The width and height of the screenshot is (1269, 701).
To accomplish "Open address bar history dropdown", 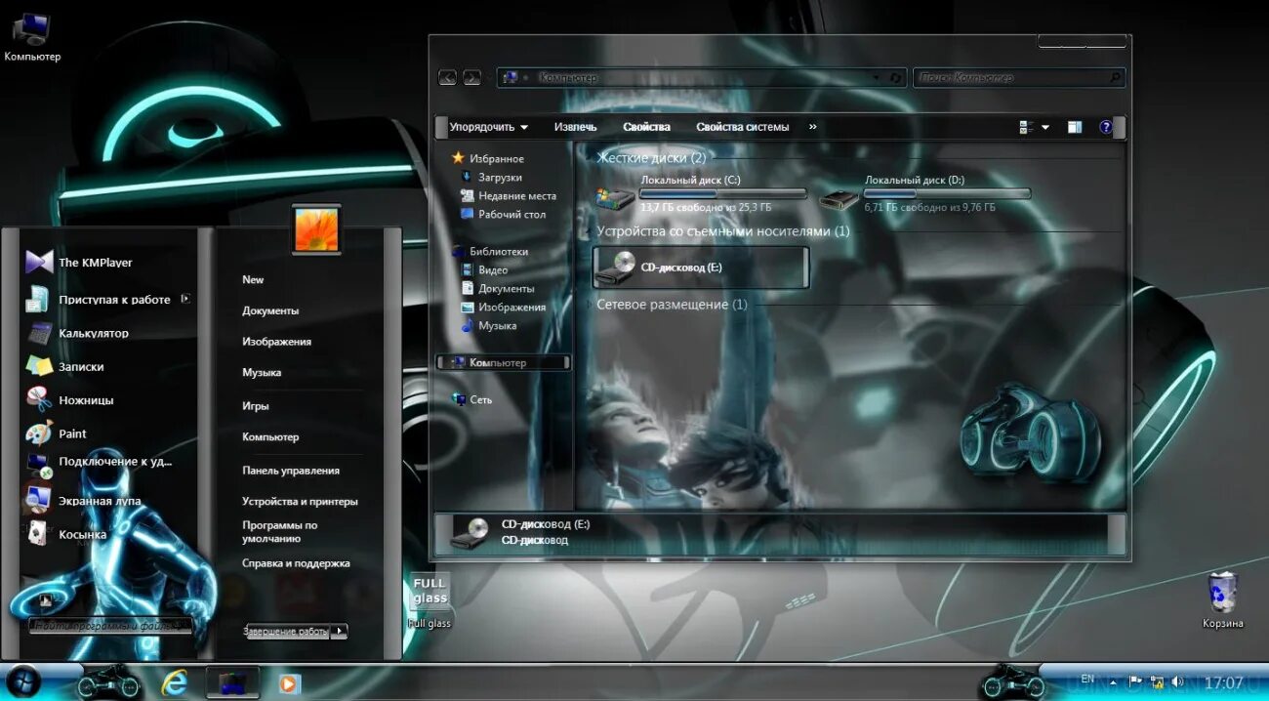I will pyautogui.click(x=877, y=78).
